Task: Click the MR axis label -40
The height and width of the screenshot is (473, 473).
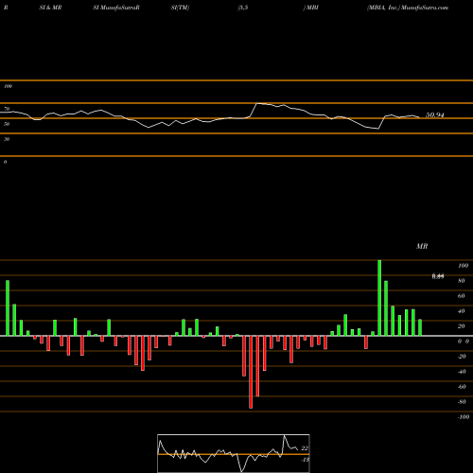Action: point(462,372)
